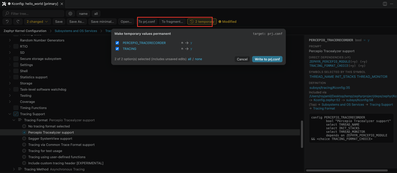Open the THREAD_NAME selected symbol link
The image size is (397, 173).
(322, 77)
